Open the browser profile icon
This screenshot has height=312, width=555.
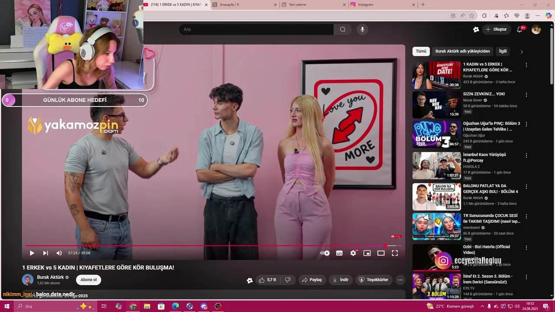pyautogui.click(x=527, y=16)
